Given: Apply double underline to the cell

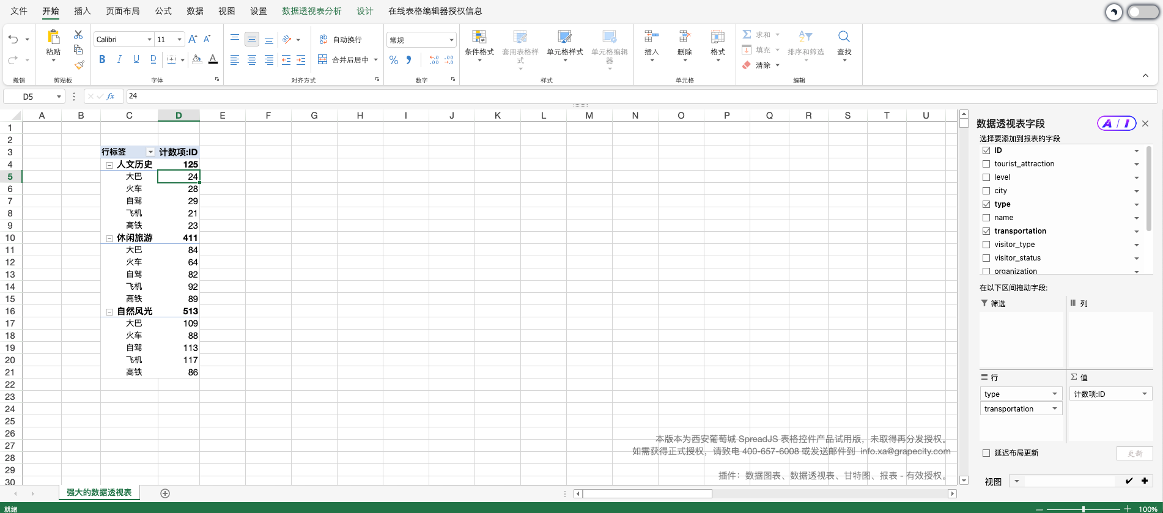Looking at the screenshot, I should tap(153, 59).
